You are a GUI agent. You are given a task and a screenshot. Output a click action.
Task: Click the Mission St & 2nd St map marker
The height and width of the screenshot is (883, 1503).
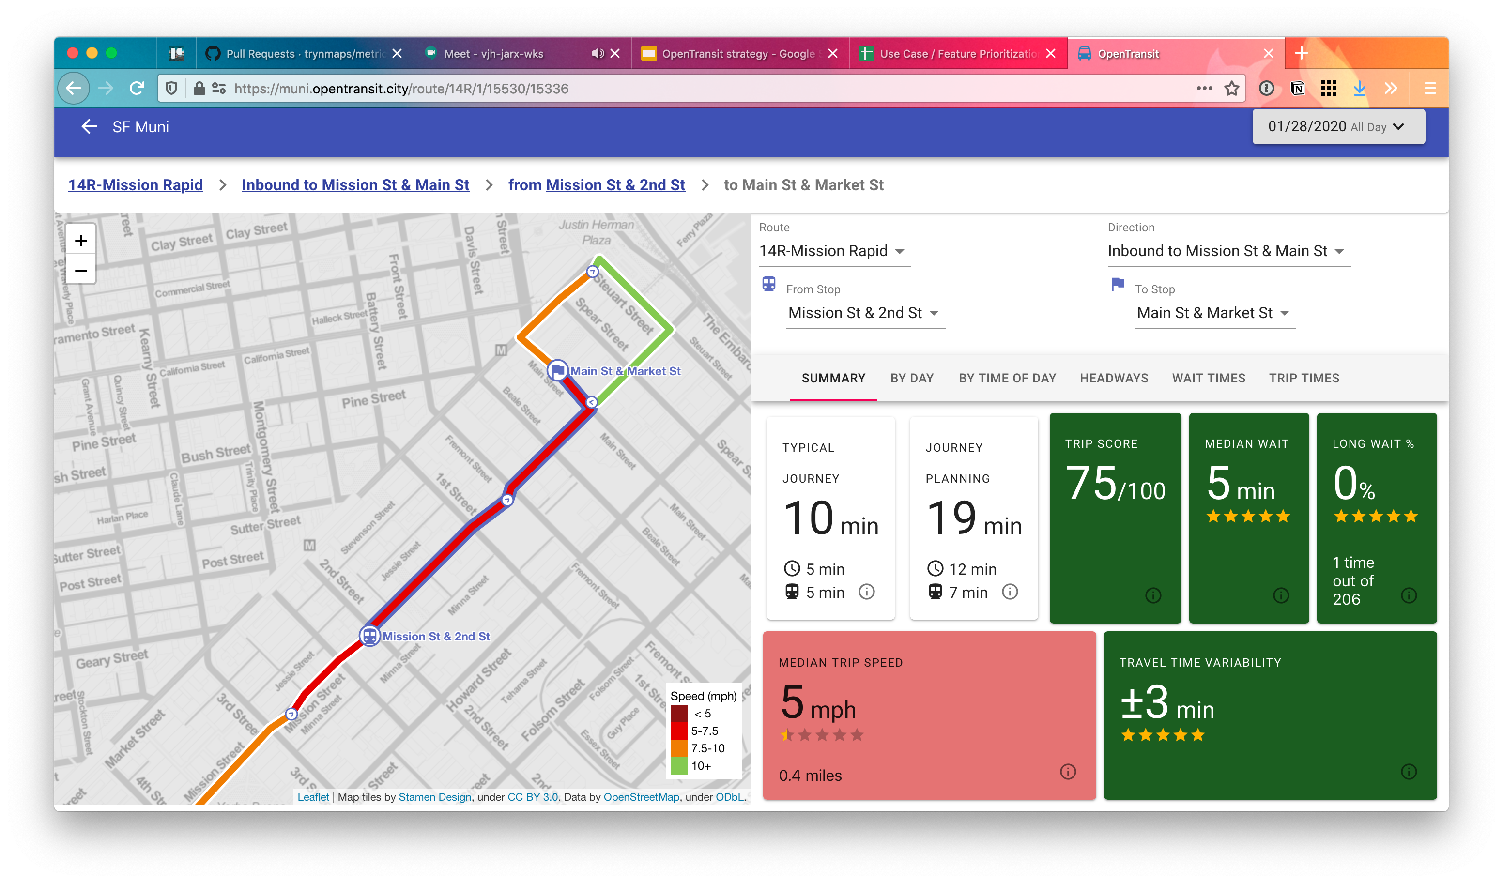tap(370, 636)
